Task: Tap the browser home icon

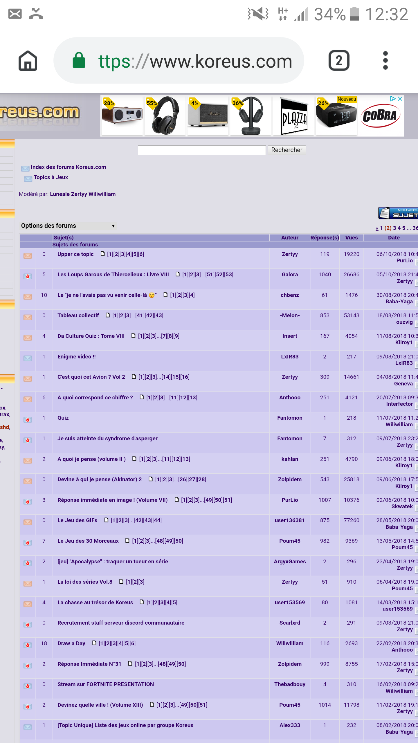Action: coord(28,61)
